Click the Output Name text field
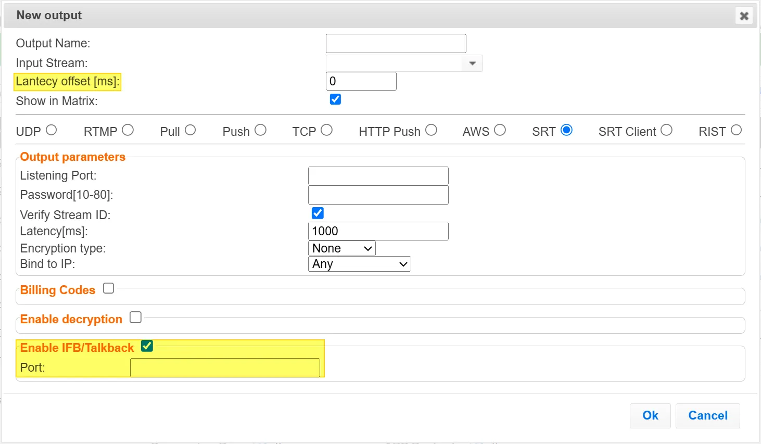This screenshot has height=444, width=761. tap(396, 43)
